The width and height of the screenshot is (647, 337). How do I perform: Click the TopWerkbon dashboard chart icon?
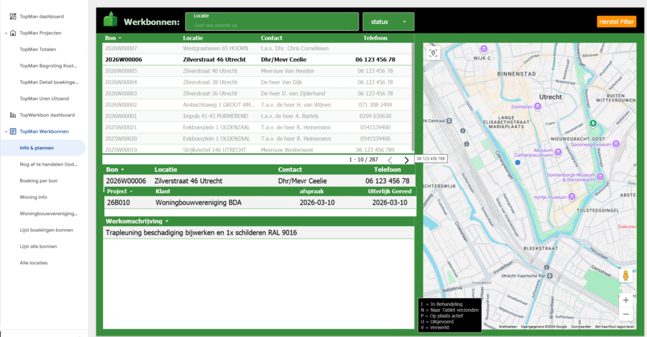13,115
